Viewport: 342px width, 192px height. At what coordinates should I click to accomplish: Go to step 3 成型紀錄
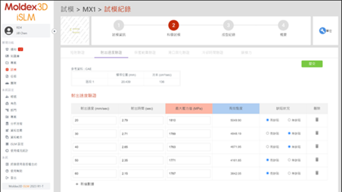click(228, 26)
